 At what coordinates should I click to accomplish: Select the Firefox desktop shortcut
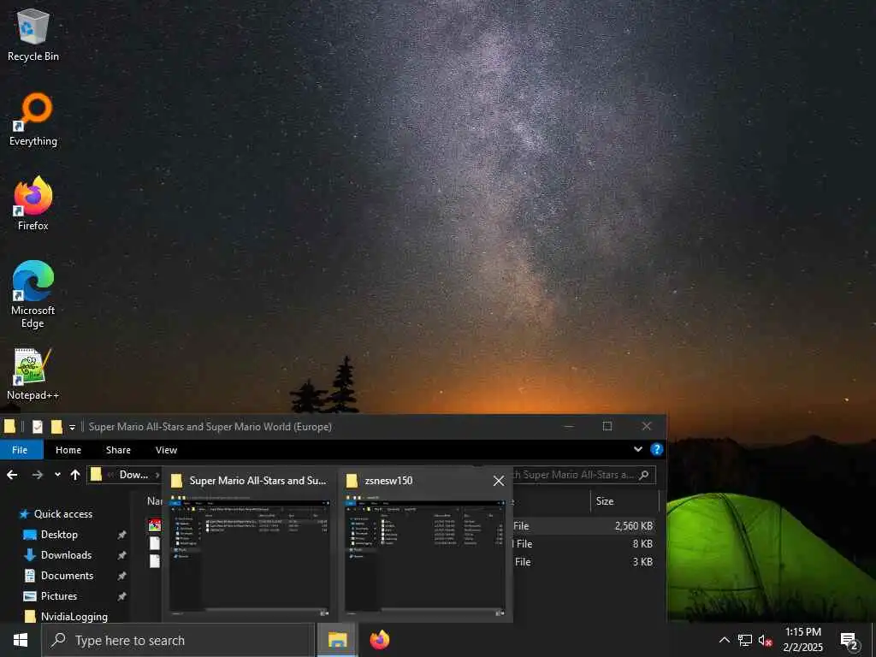tap(33, 204)
